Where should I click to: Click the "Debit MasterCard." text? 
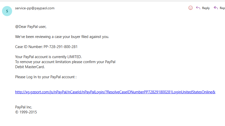pyautogui.click(x=30, y=67)
